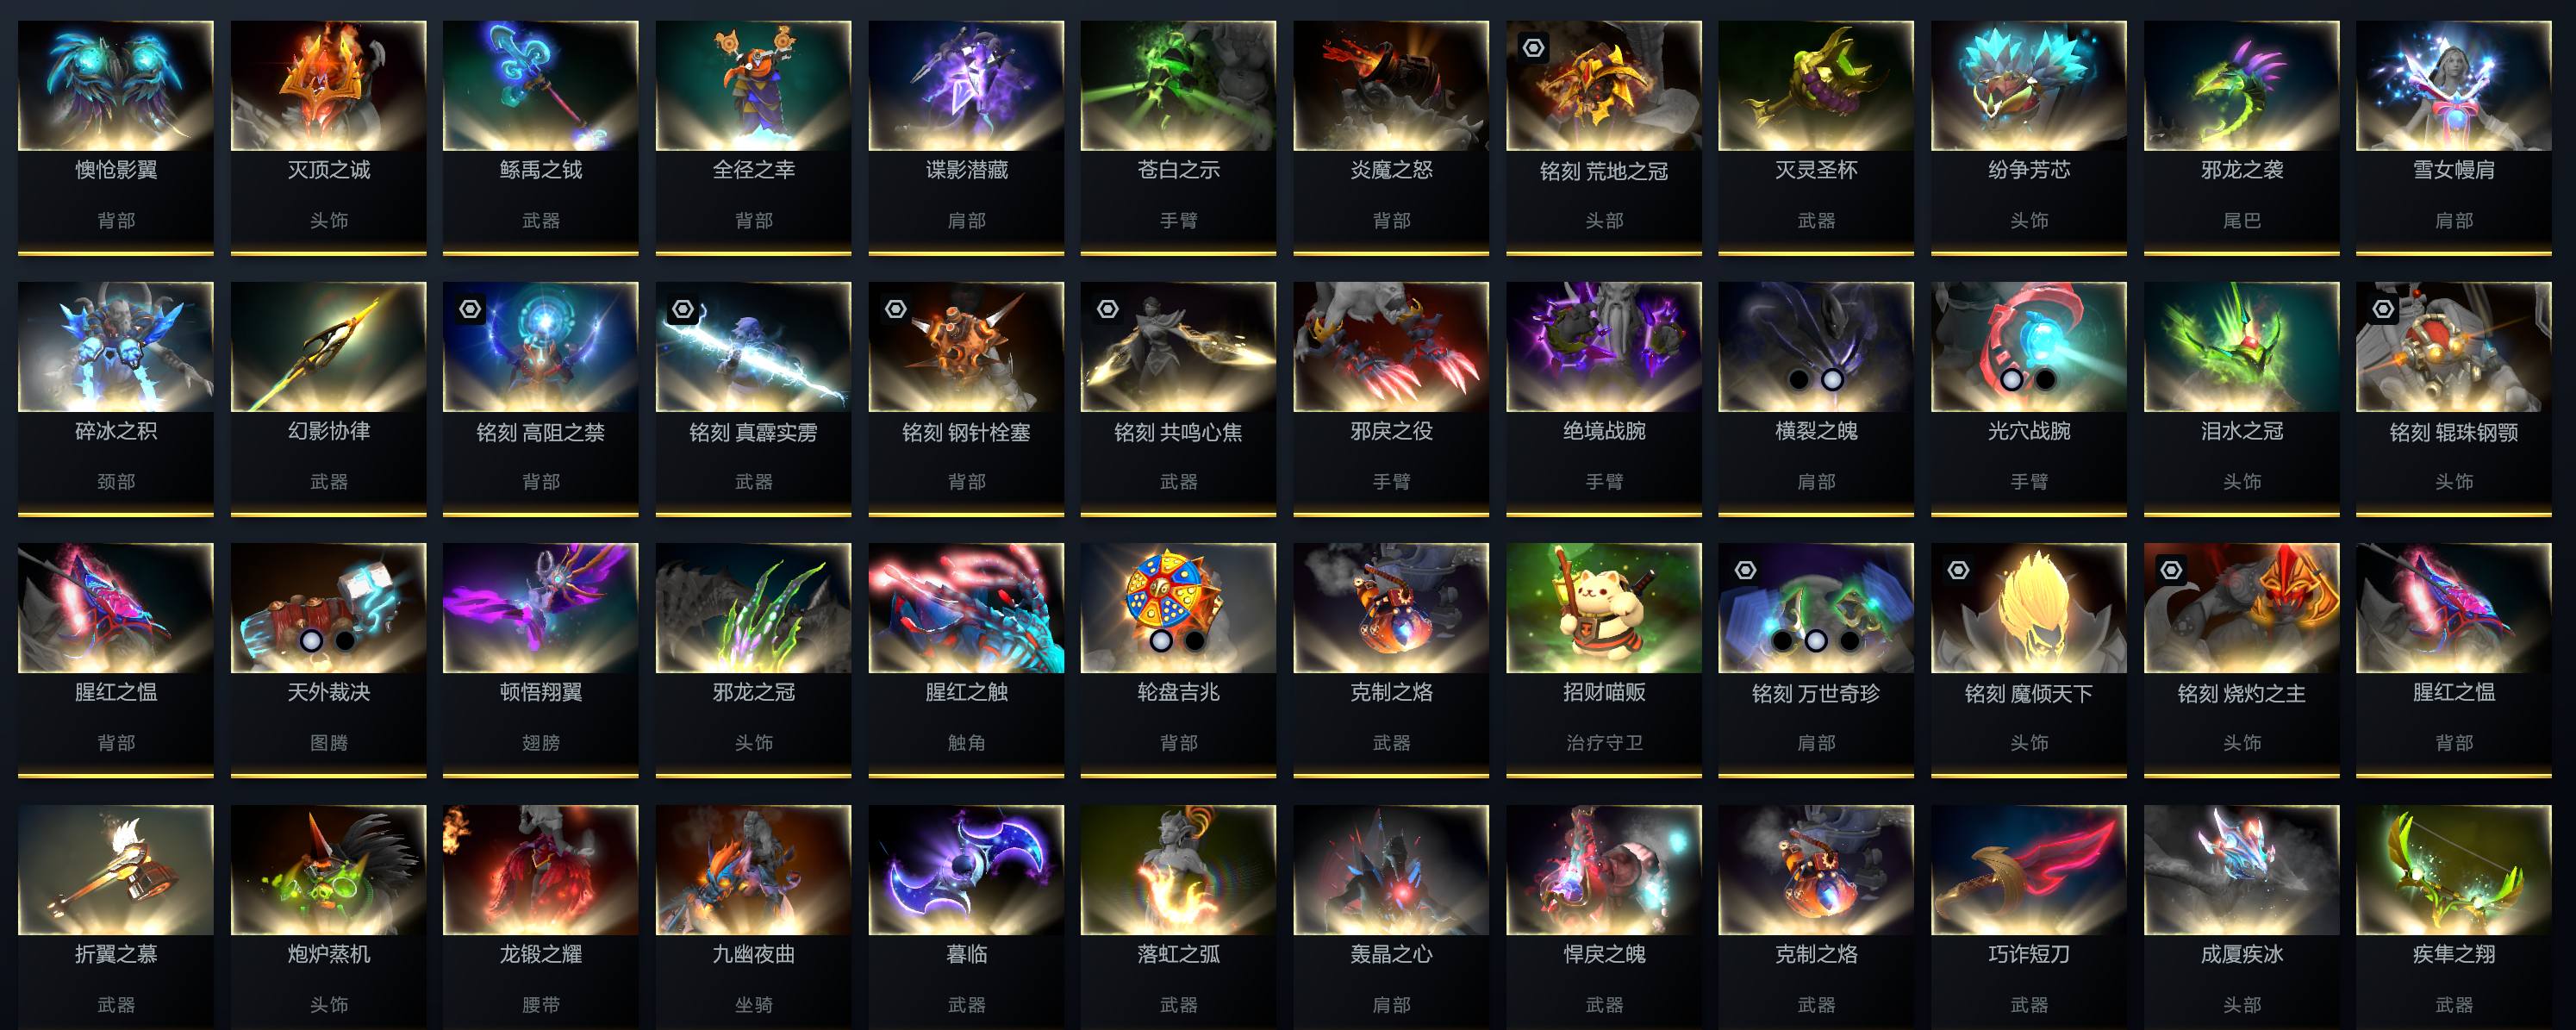This screenshot has width=2576, height=1030.
Task: Select the 碎冰之积 neck item card
Action: (116, 399)
